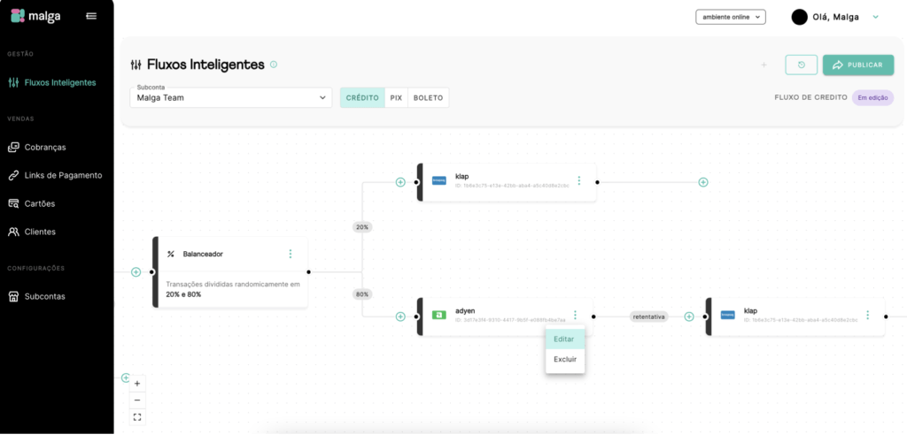Open the ambiente online environment dropdown

730,17
